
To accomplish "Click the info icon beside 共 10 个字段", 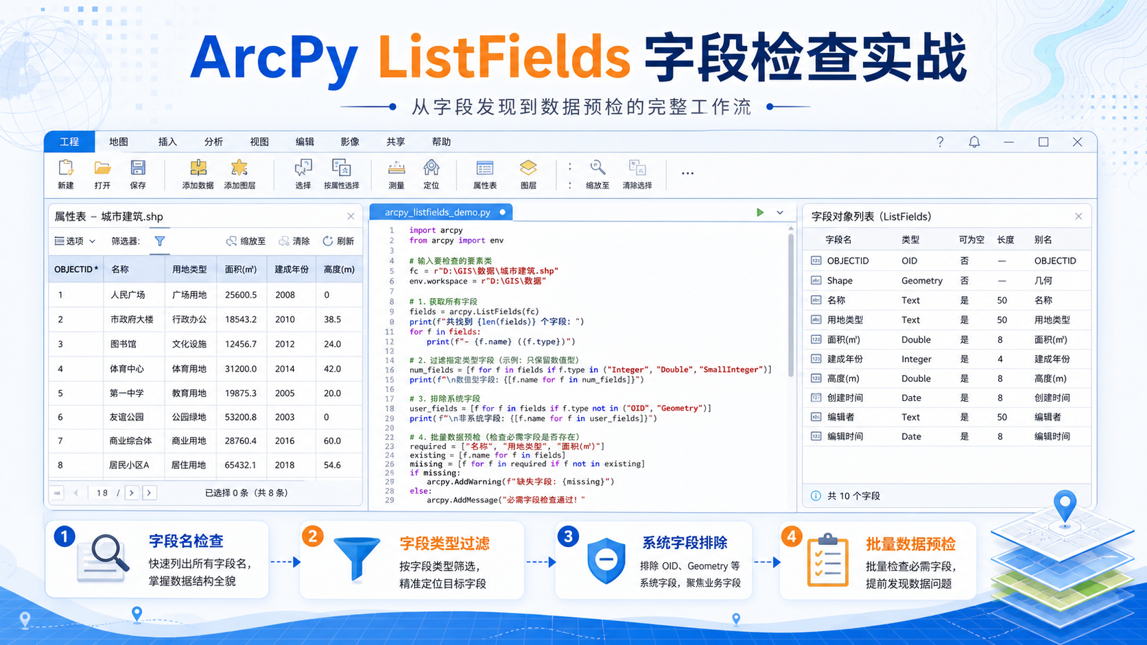I will [816, 496].
